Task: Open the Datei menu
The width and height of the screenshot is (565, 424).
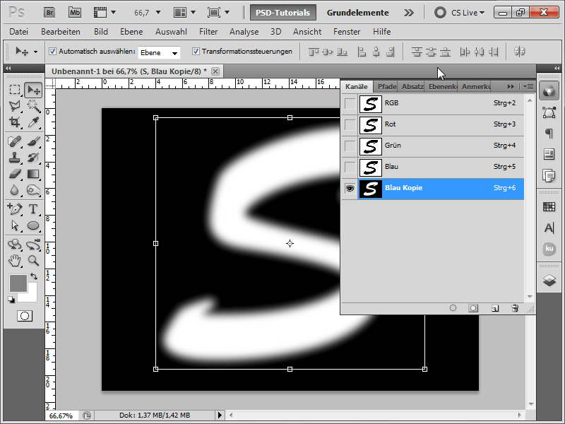Action: tap(19, 32)
